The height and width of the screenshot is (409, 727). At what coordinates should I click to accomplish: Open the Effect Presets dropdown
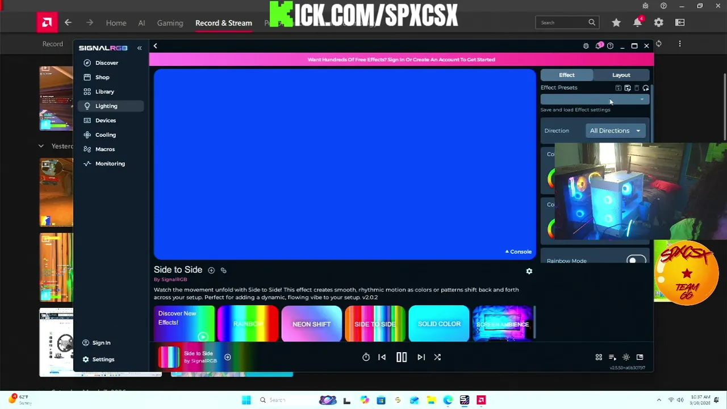pyautogui.click(x=595, y=100)
